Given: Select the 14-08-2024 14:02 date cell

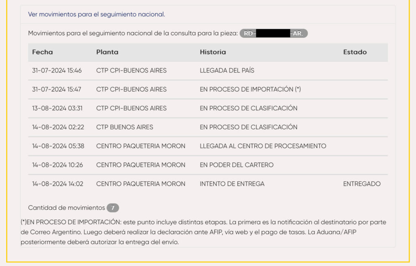Looking at the screenshot, I should point(58,184).
